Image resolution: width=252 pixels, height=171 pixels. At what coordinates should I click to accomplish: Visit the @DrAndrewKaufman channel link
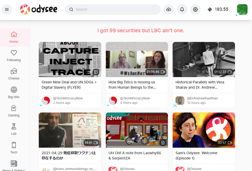202,98
